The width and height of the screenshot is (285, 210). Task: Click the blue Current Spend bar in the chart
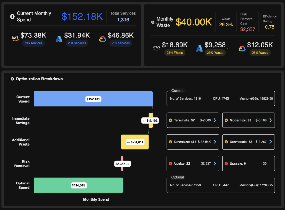93,99
